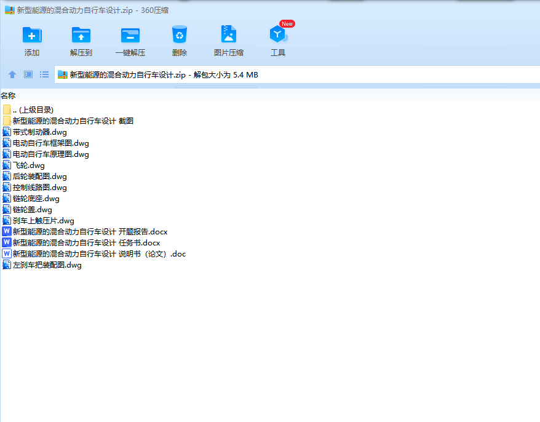Select file 后轮装配图.dwg
The height and width of the screenshot is (422, 540).
[34, 177]
